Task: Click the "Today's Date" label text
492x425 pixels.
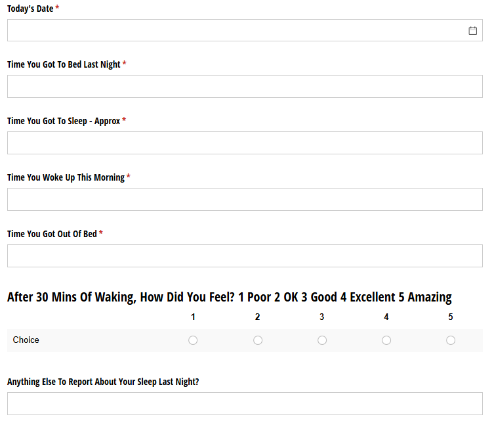Action: [x=30, y=9]
